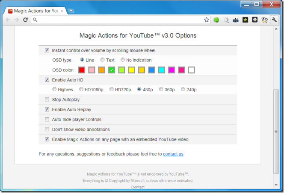The width and height of the screenshot is (284, 193).
Task: Pick the hot pink OSD color
Action: (x=181, y=70)
